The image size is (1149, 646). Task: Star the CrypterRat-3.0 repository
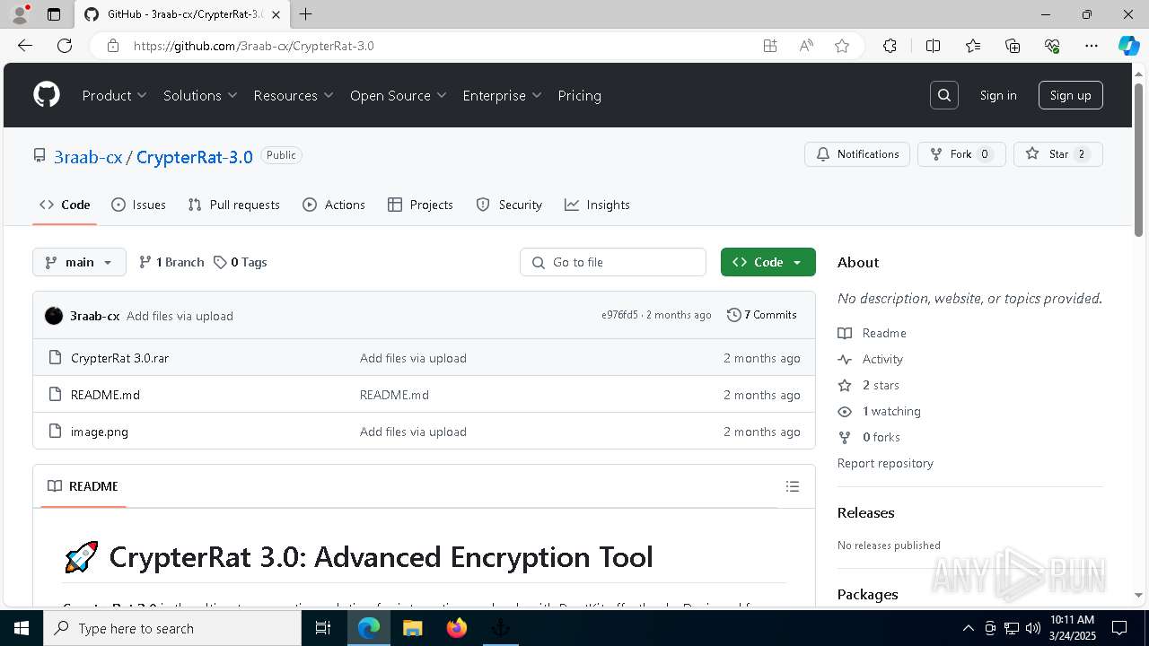coord(1057,154)
